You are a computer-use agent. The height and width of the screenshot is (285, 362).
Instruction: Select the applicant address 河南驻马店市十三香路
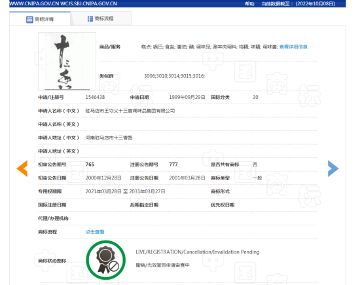[x=109, y=138]
